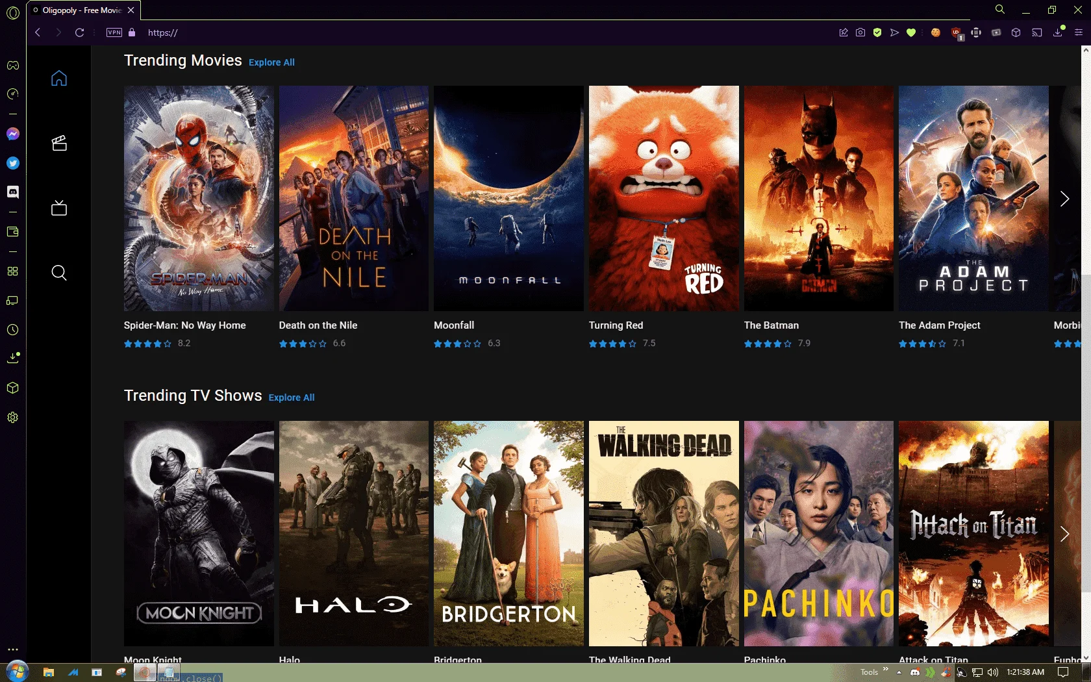Open Discord in browser sidebar
Image resolution: width=1091 pixels, height=682 pixels.
(x=13, y=192)
